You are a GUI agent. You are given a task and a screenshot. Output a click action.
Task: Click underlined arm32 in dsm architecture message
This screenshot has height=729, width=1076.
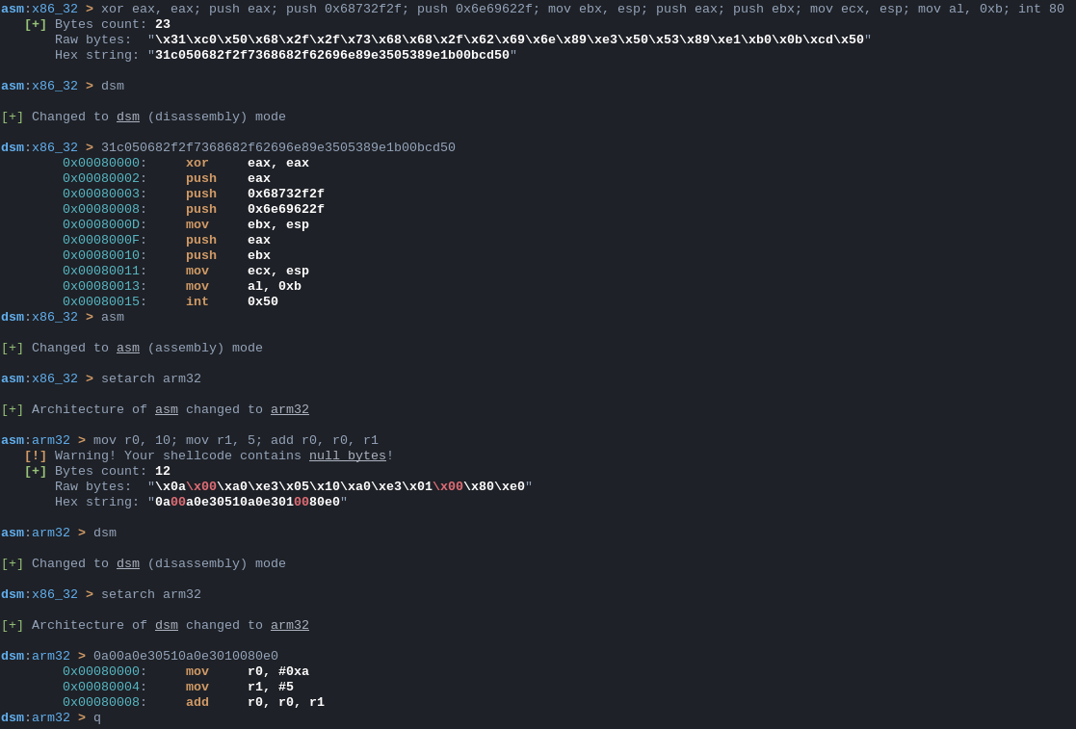(290, 625)
